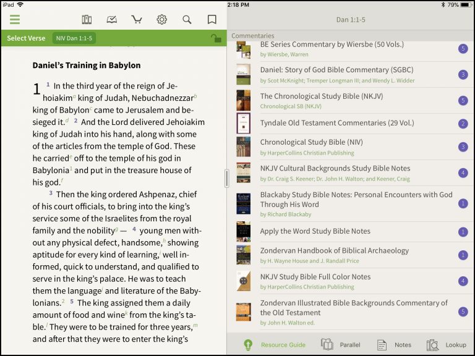The image size is (475, 356).
Task: Tap the Chronological Study Bible (NKJV) cover
Action: click(243, 101)
